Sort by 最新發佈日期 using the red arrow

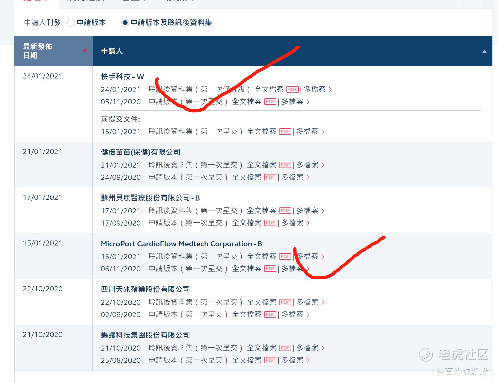coord(85,51)
